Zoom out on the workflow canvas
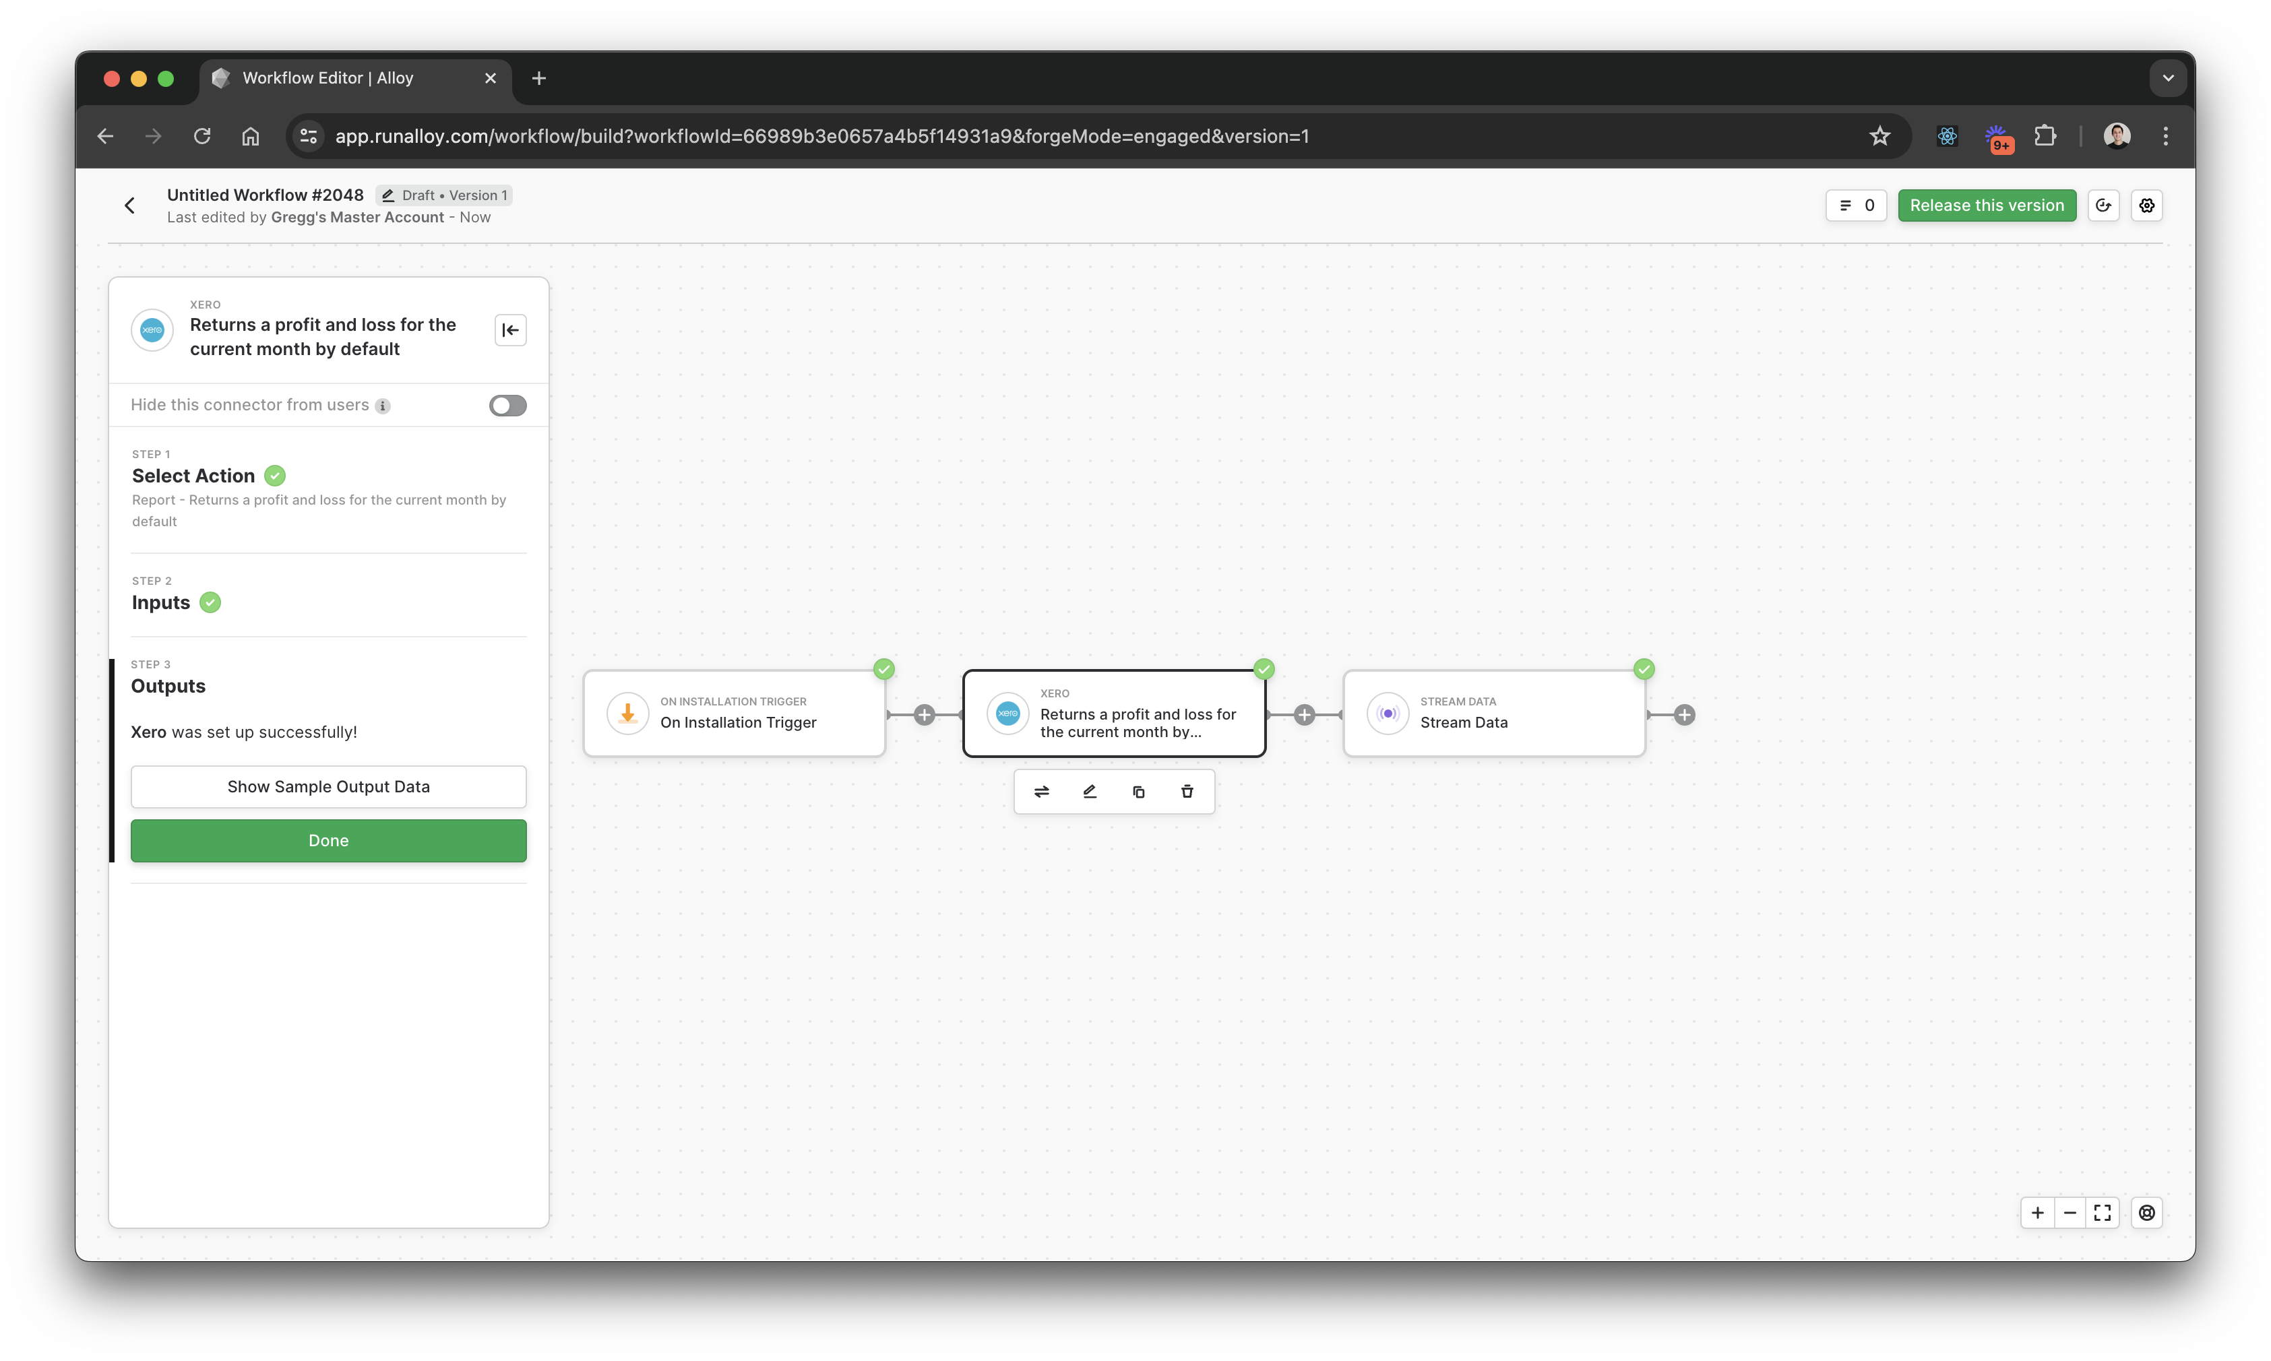 click(x=2070, y=1212)
